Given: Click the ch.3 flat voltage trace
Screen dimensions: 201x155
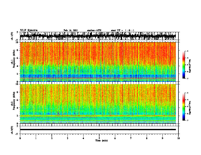Looking at the screenshot, I should click(98, 130).
